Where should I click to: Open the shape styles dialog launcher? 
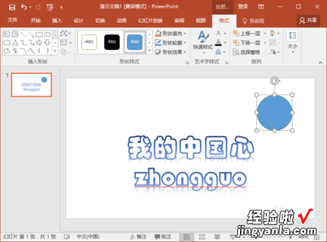187,63
